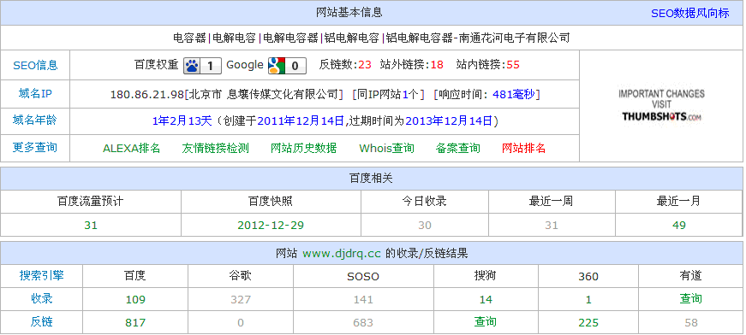
Task: Click the 更多查询 row label
Action: click(35, 148)
